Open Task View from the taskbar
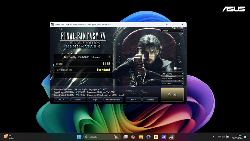The width and height of the screenshot is (250, 141). coord(126,137)
